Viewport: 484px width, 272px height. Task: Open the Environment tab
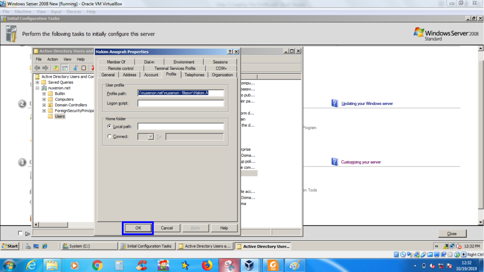pos(184,62)
